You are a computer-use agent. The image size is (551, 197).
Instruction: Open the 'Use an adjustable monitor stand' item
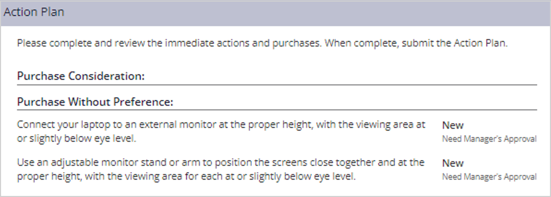[221, 170]
